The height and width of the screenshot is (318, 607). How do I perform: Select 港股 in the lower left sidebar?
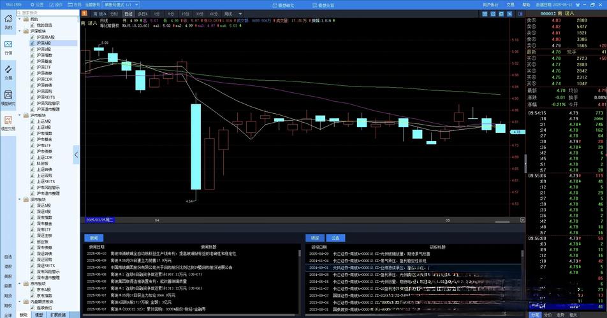pos(8,266)
